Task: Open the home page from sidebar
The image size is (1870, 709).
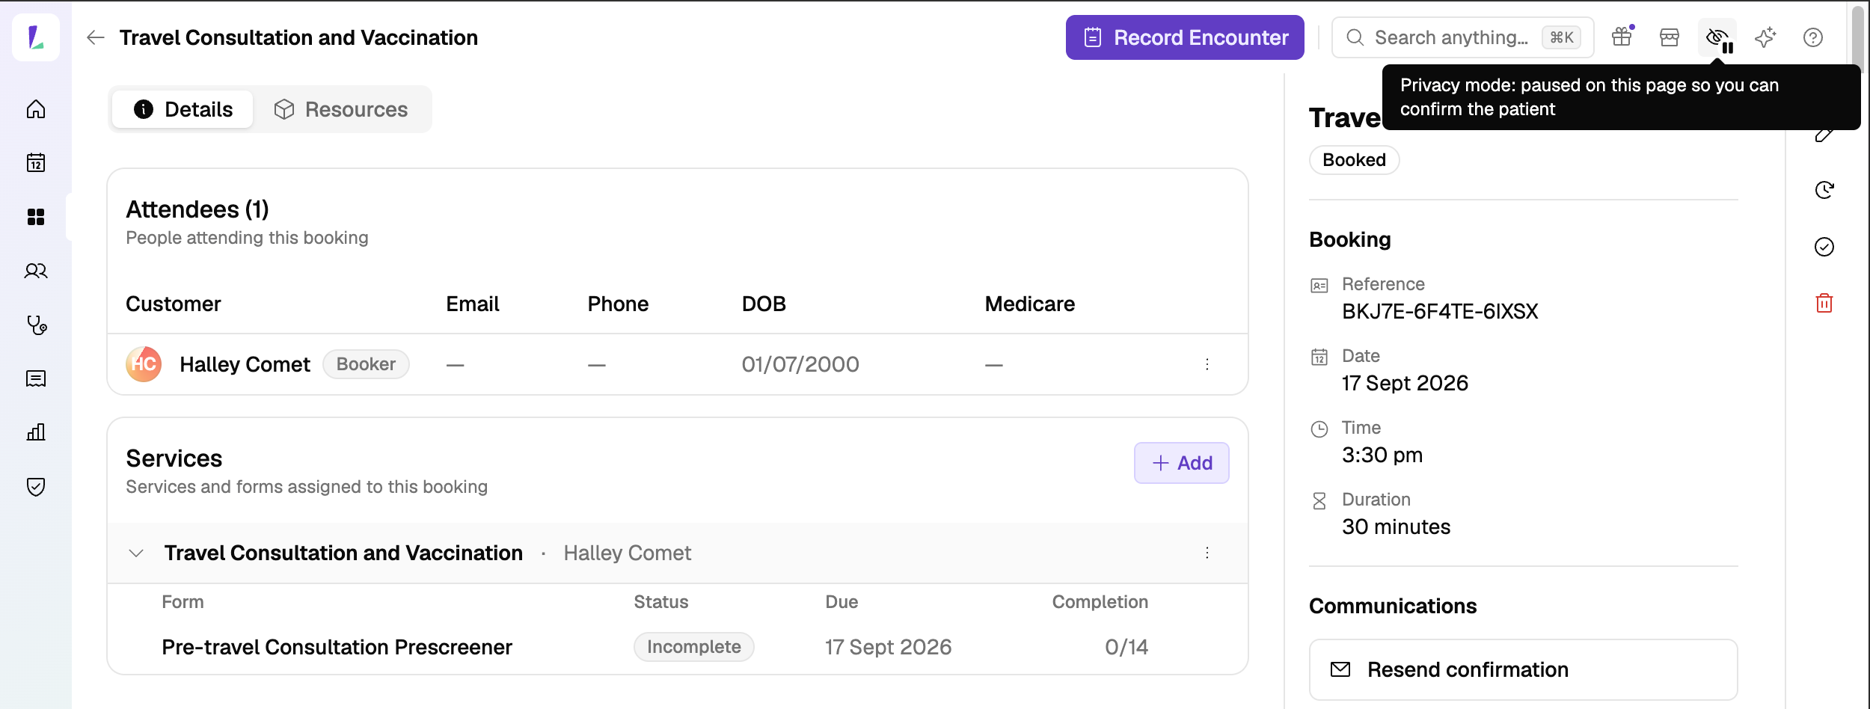Action: pyautogui.click(x=36, y=109)
